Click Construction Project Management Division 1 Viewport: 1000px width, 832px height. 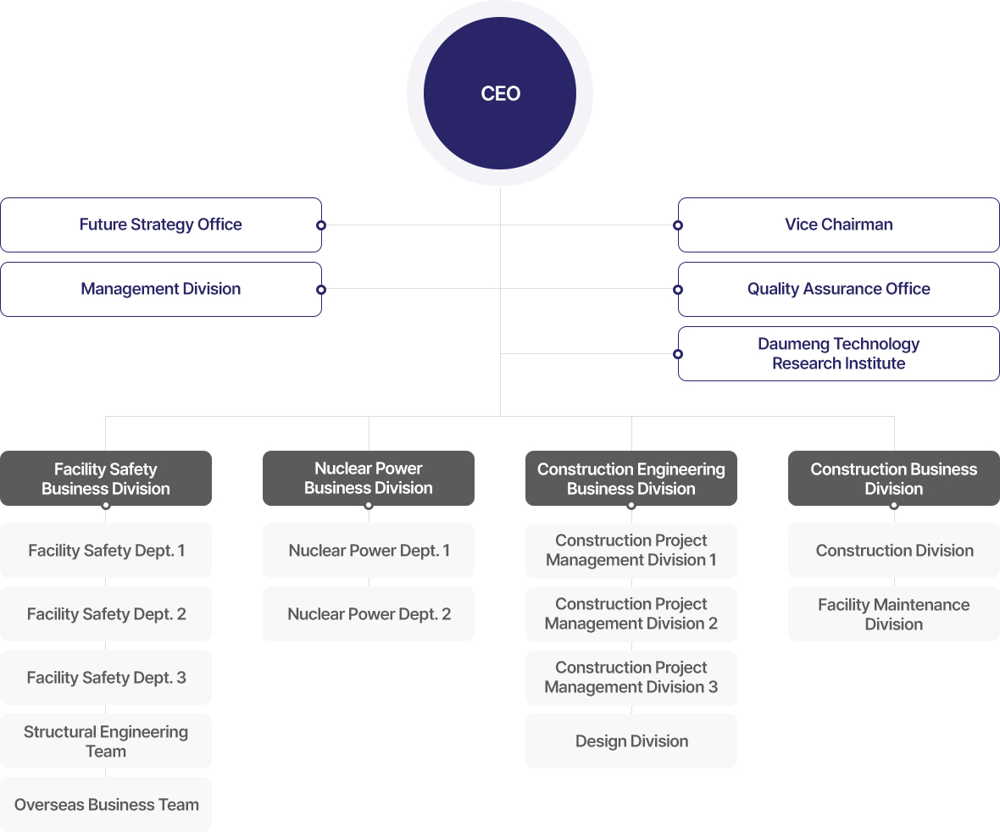(x=631, y=551)
